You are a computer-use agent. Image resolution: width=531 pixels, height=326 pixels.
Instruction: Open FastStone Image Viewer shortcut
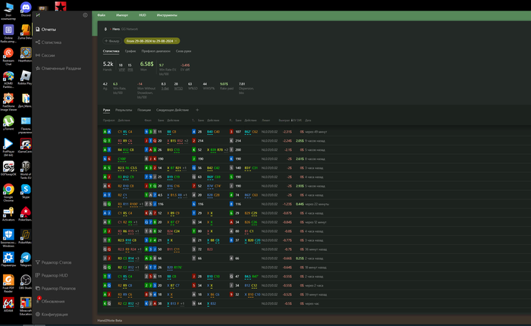coord(8,102)
